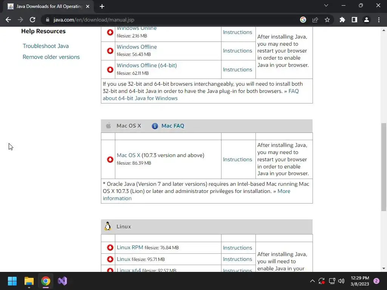Open the Chrome profile avatar

coord(367,20)
